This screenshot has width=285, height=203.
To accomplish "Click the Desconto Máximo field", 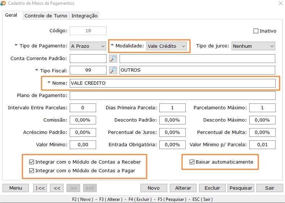I will pyautogui.click(x=263, y=120).
